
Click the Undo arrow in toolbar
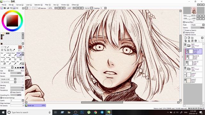pyautogui.click(x=26, y=8)
